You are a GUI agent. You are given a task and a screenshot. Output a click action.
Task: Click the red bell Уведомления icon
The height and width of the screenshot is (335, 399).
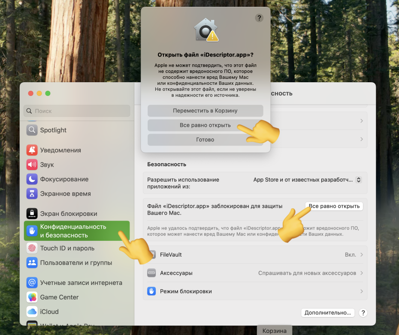(32, 150)
